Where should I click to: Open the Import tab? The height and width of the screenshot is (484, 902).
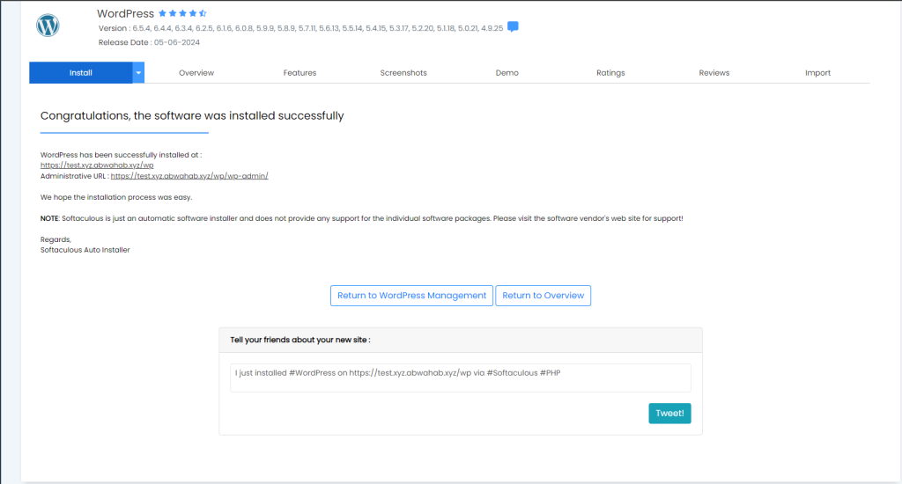pyautogui.click(x=817, y=73)
